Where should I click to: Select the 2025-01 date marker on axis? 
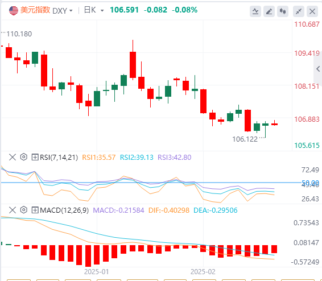click(96, 272)
